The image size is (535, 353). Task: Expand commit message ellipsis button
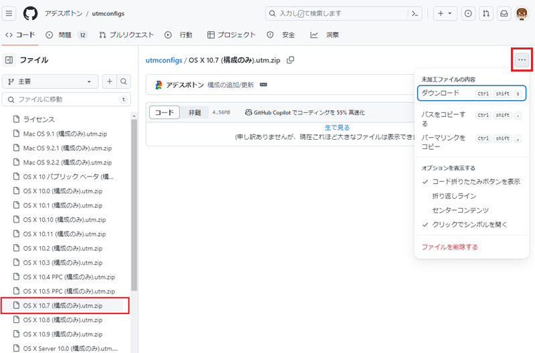pyautogui.click(x=263, y=85)
